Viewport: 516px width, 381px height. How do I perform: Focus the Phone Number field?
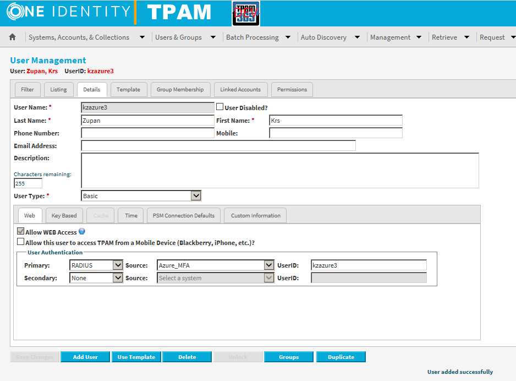[x=148, y=133]
